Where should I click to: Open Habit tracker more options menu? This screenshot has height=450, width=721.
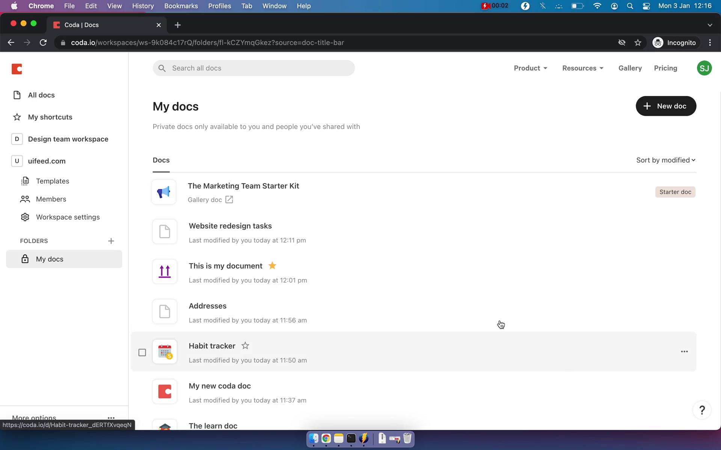tap(684, 352)
